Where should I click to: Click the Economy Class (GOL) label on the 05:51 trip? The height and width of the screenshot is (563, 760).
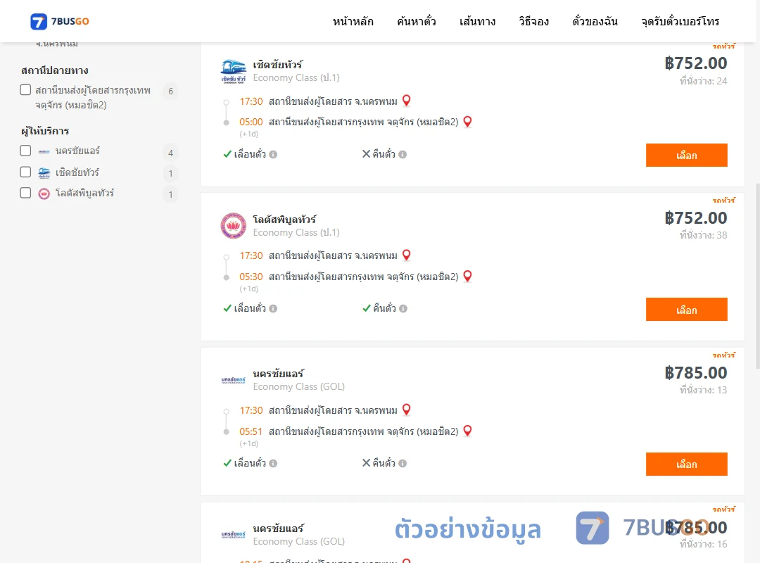click(x=298, y=387)
